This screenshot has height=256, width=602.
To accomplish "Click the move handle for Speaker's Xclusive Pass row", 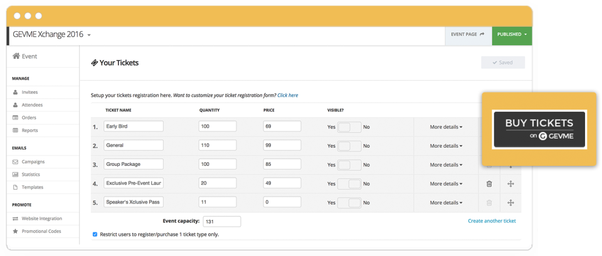I will 510,203.
